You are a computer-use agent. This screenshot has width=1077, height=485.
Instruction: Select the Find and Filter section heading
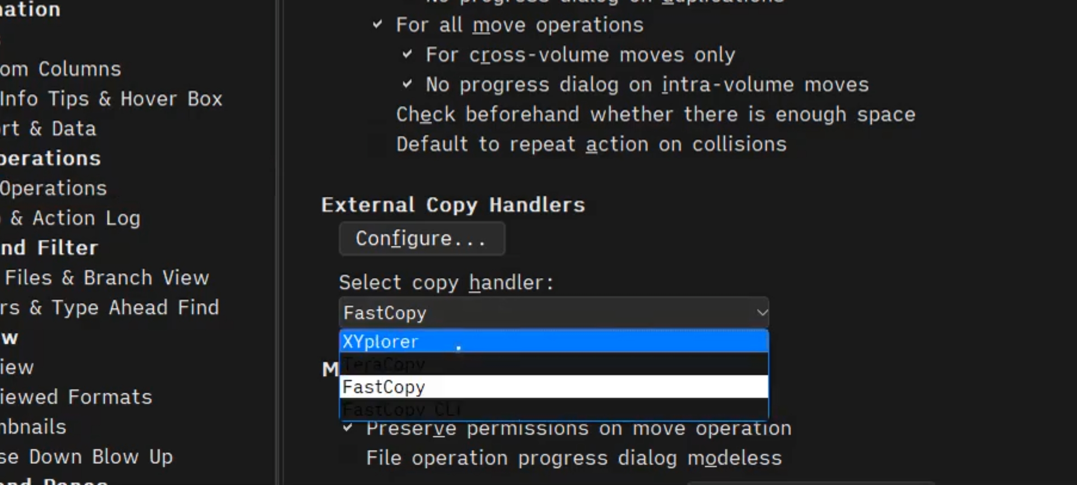coord(48,248)
